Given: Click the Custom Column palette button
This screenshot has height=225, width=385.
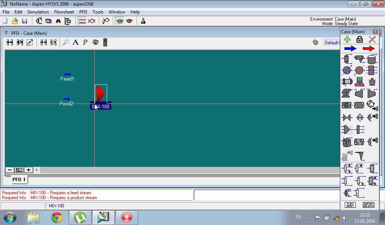Looking at the screenshot, I should tap(368, 205).
